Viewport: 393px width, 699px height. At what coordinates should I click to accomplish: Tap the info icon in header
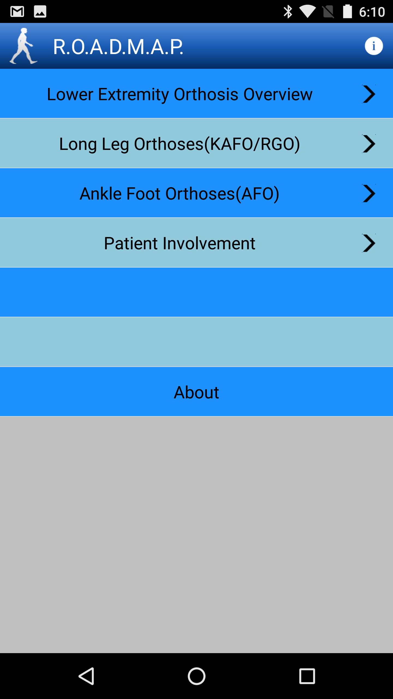(374, 46)
